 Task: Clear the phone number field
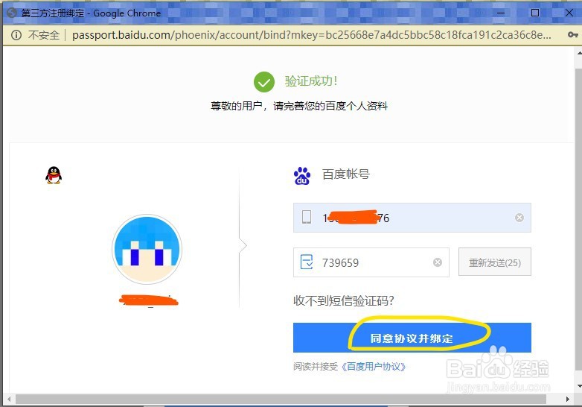tap(519, 218)
